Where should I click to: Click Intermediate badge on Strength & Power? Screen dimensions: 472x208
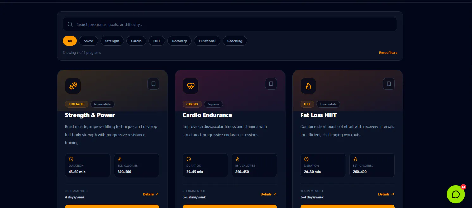[x=102, y=104]
